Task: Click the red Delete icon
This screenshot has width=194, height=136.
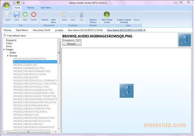Action: (34, 15)
